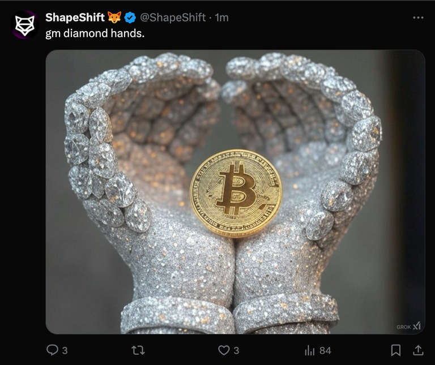The height and width of the screenshot is (365, 435).
Task: Open the three-dot more options menu
Action: coord(418,18)
